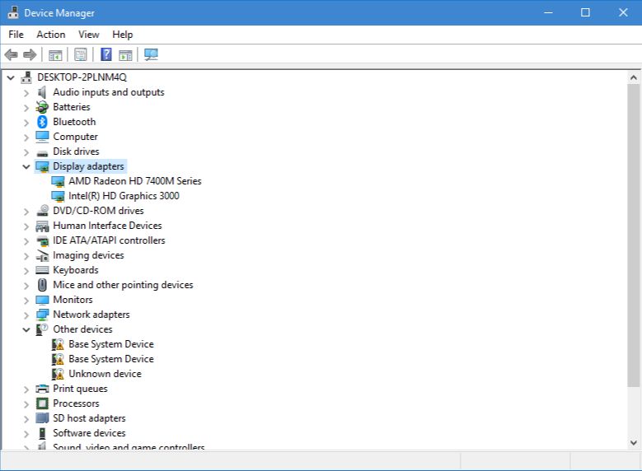Click the DVD/CD-ROM drives disc icon

pos(42,210)
